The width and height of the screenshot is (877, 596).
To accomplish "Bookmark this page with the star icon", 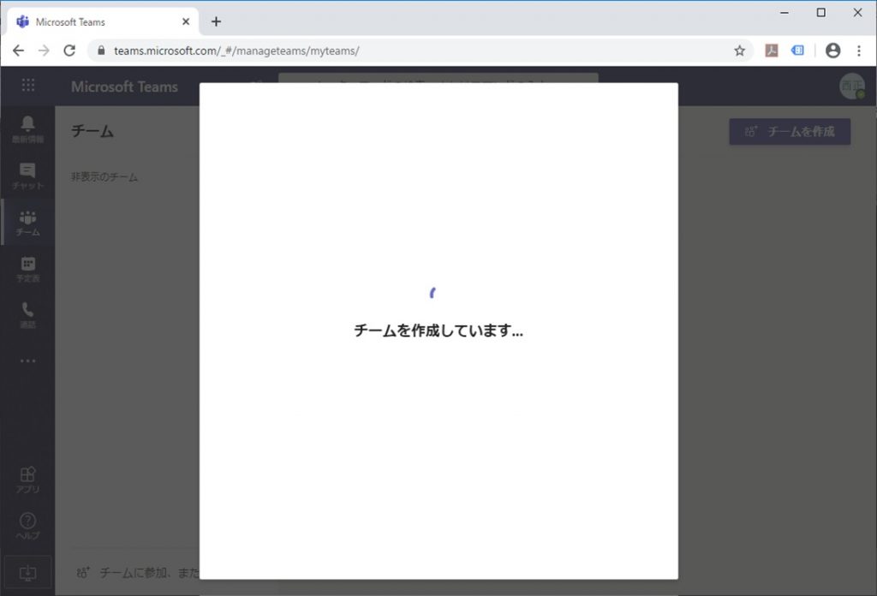I will (740, 51).
